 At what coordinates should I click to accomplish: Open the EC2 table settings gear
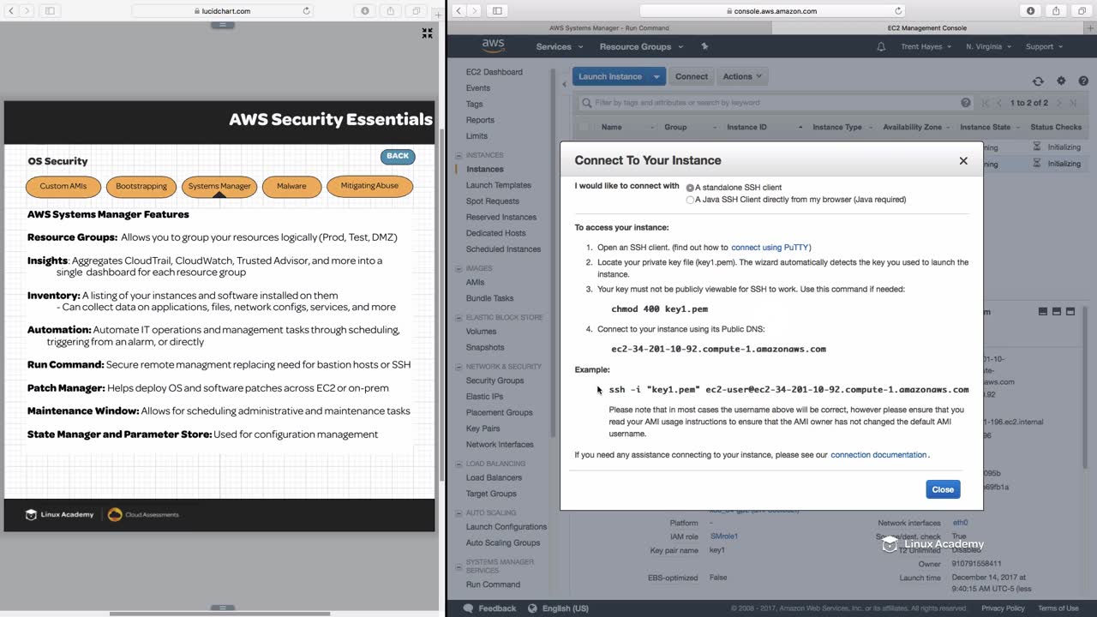click(x=1061, y=81)
